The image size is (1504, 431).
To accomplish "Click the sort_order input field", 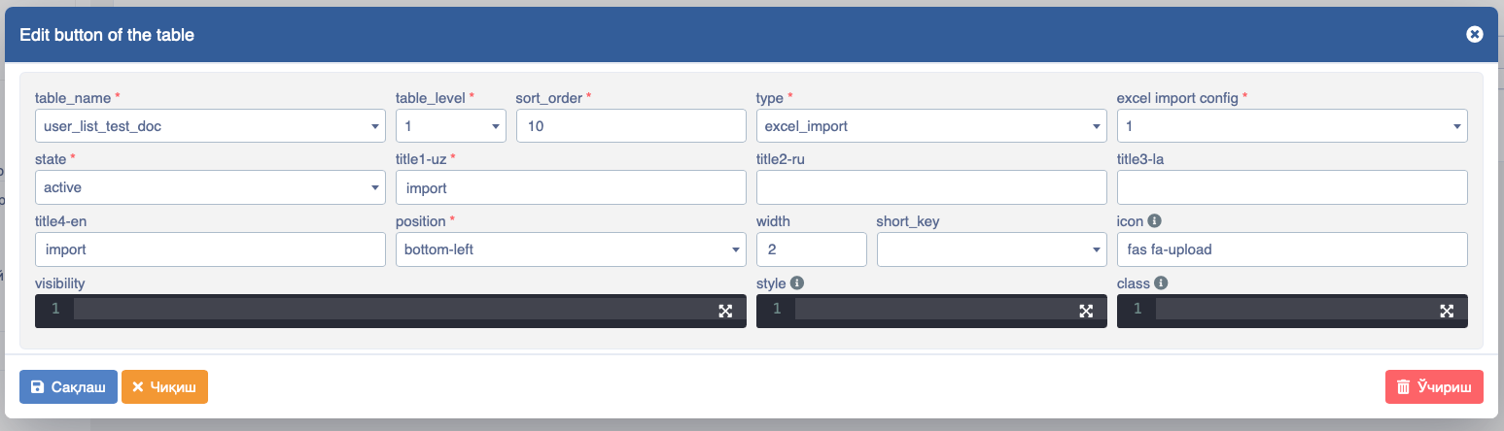I will [631, 125].
